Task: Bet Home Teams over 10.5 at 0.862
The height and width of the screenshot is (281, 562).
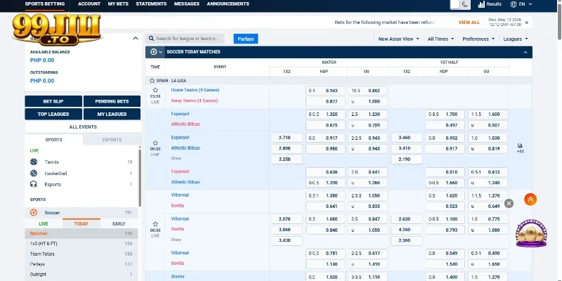Action: click(x=367, y=91)
